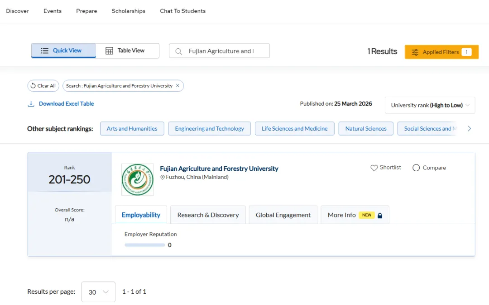Image resolution: width=489 pixels, height=305 pixels.
Task: Click the Clear All button
Action: click(x=43, y=85)
